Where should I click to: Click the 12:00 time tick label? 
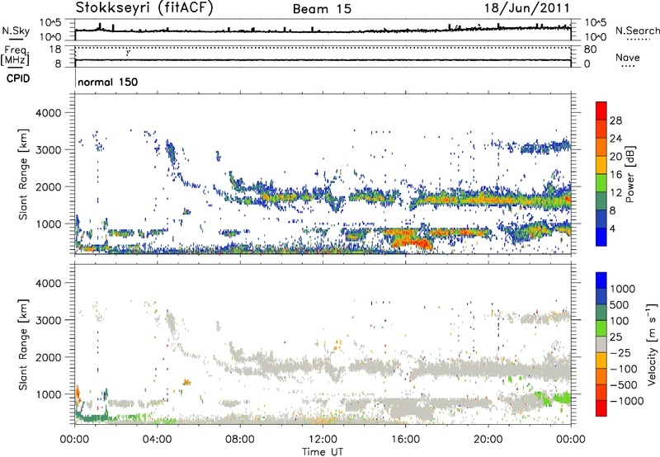(323, 440)
